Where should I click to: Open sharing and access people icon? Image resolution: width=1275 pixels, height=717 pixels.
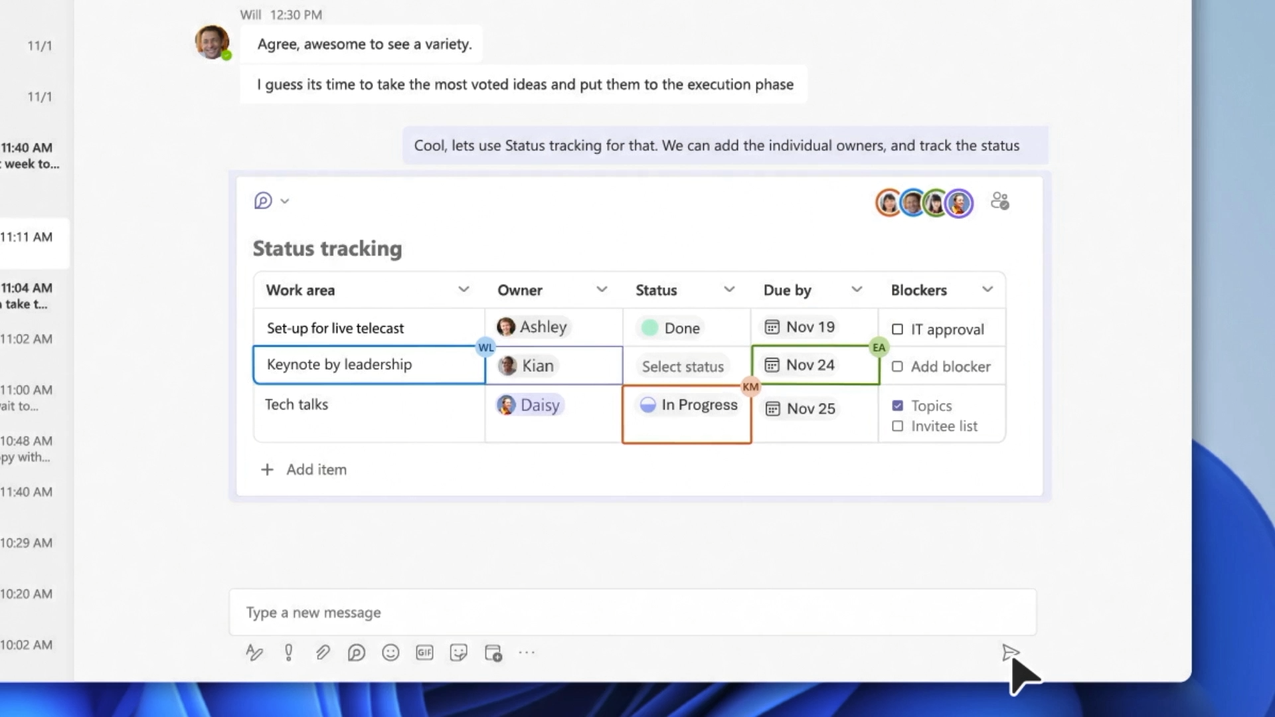click(x=999, y=201)
